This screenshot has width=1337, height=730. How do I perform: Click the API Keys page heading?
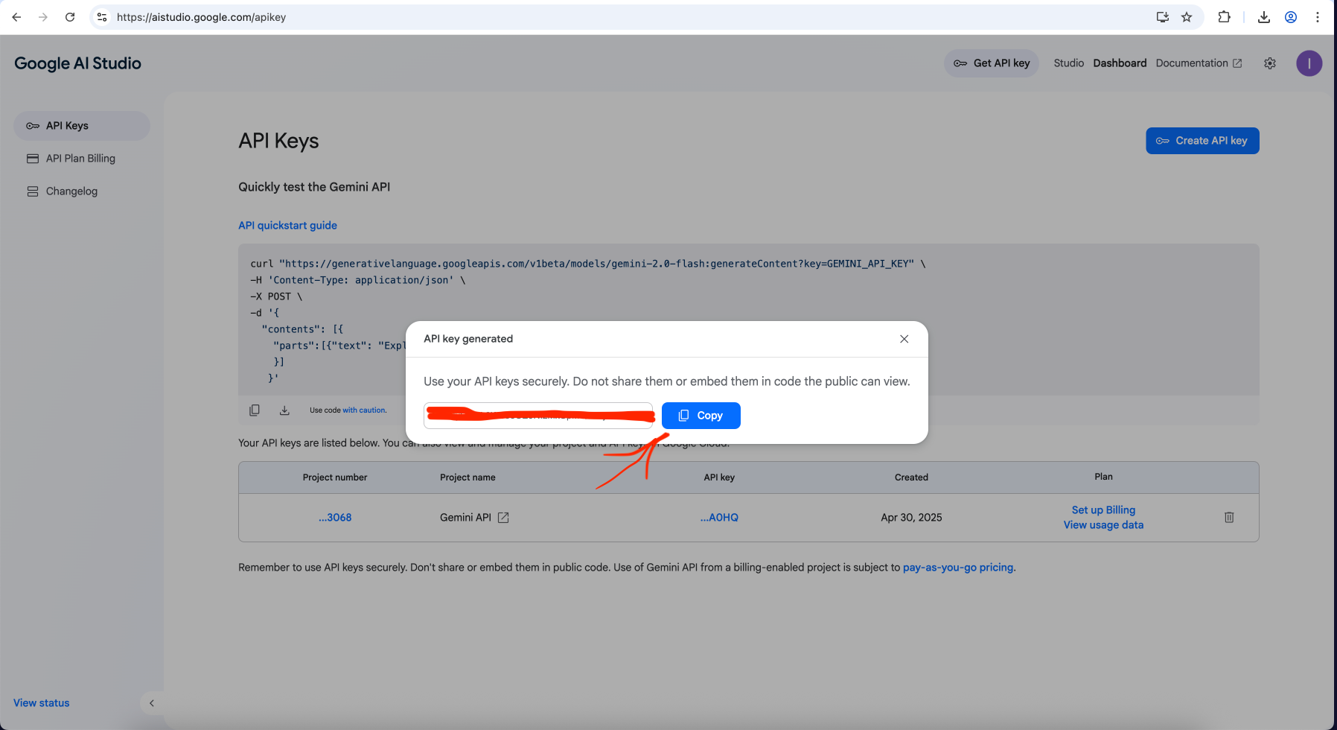[x=278, y=141]
